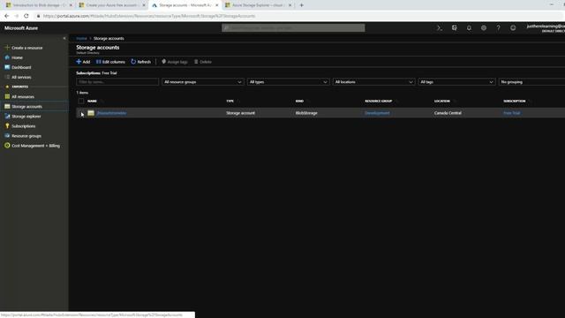Sort by the SUBSCRIPTION column header
The image size is (565, 318).
[x=514, y=101]
